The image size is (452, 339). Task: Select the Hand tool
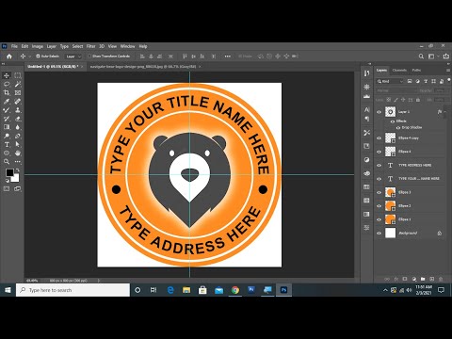point(18,153)
